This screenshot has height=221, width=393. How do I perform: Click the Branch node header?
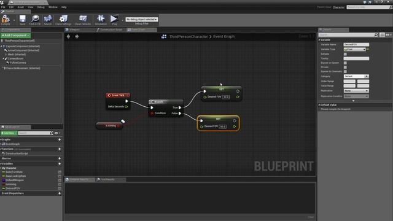tap(165, 102)
